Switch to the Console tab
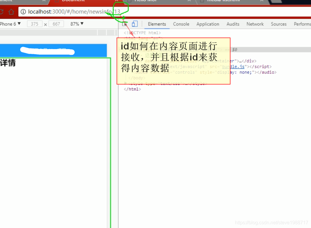 (x=181, y=24)
